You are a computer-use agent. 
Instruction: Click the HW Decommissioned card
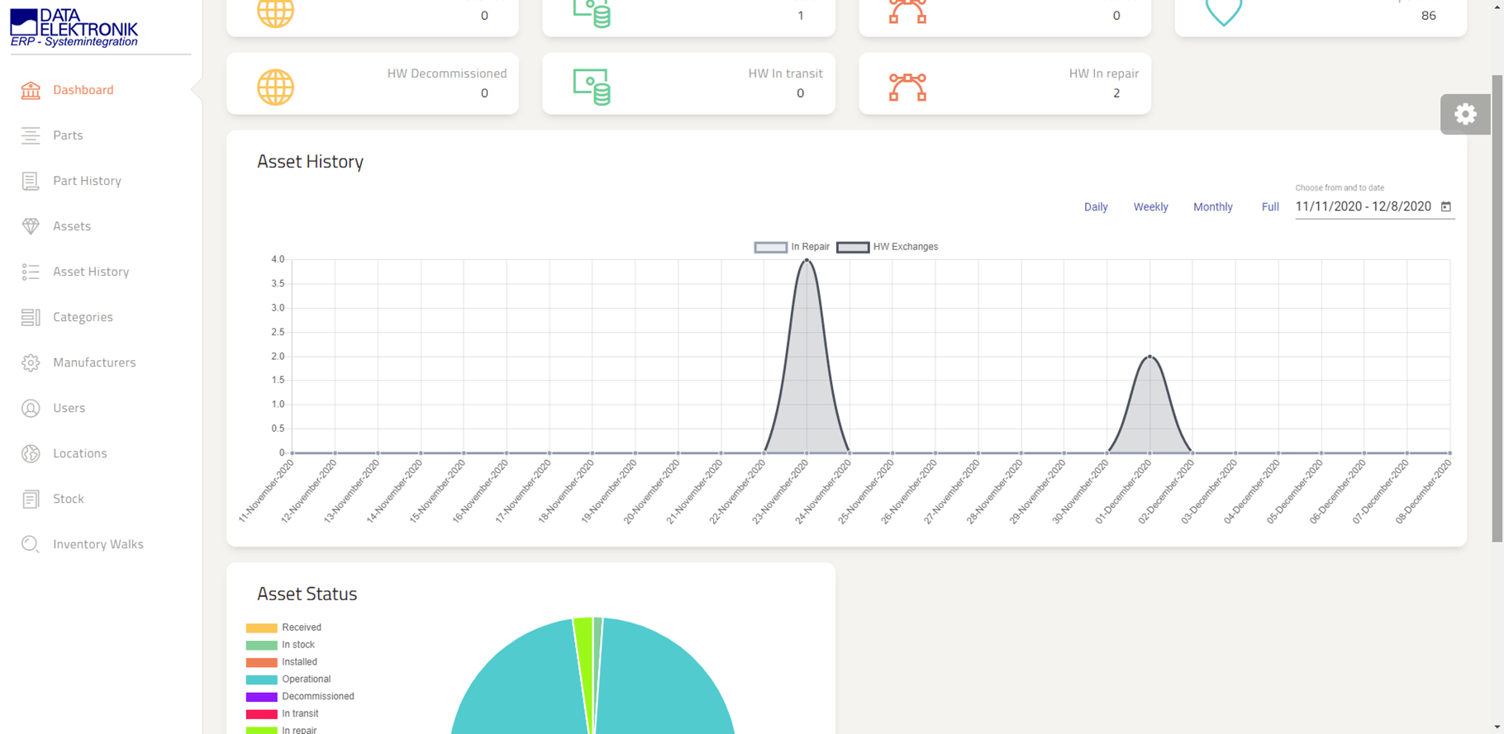coord(373,83)
